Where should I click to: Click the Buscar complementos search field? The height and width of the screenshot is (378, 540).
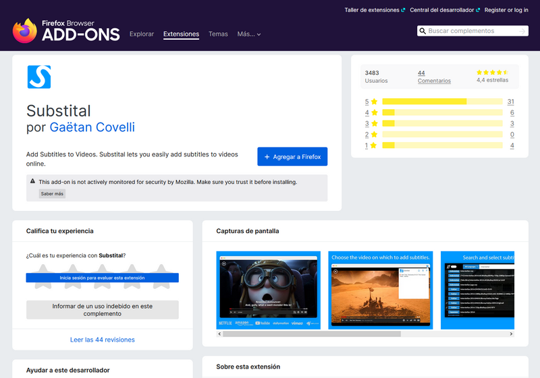[473, 31]
